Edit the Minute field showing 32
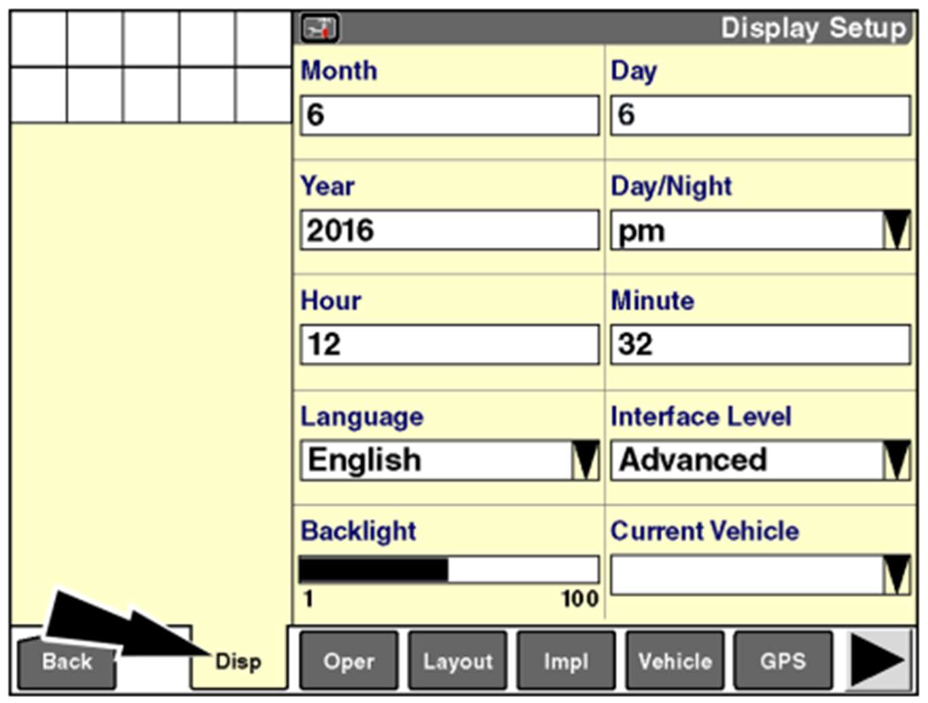 pos(760,344)
